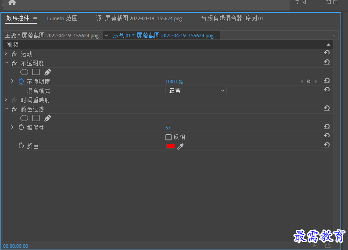Expand the 运动 effect

pyautogui.click(x=6, y=54)
